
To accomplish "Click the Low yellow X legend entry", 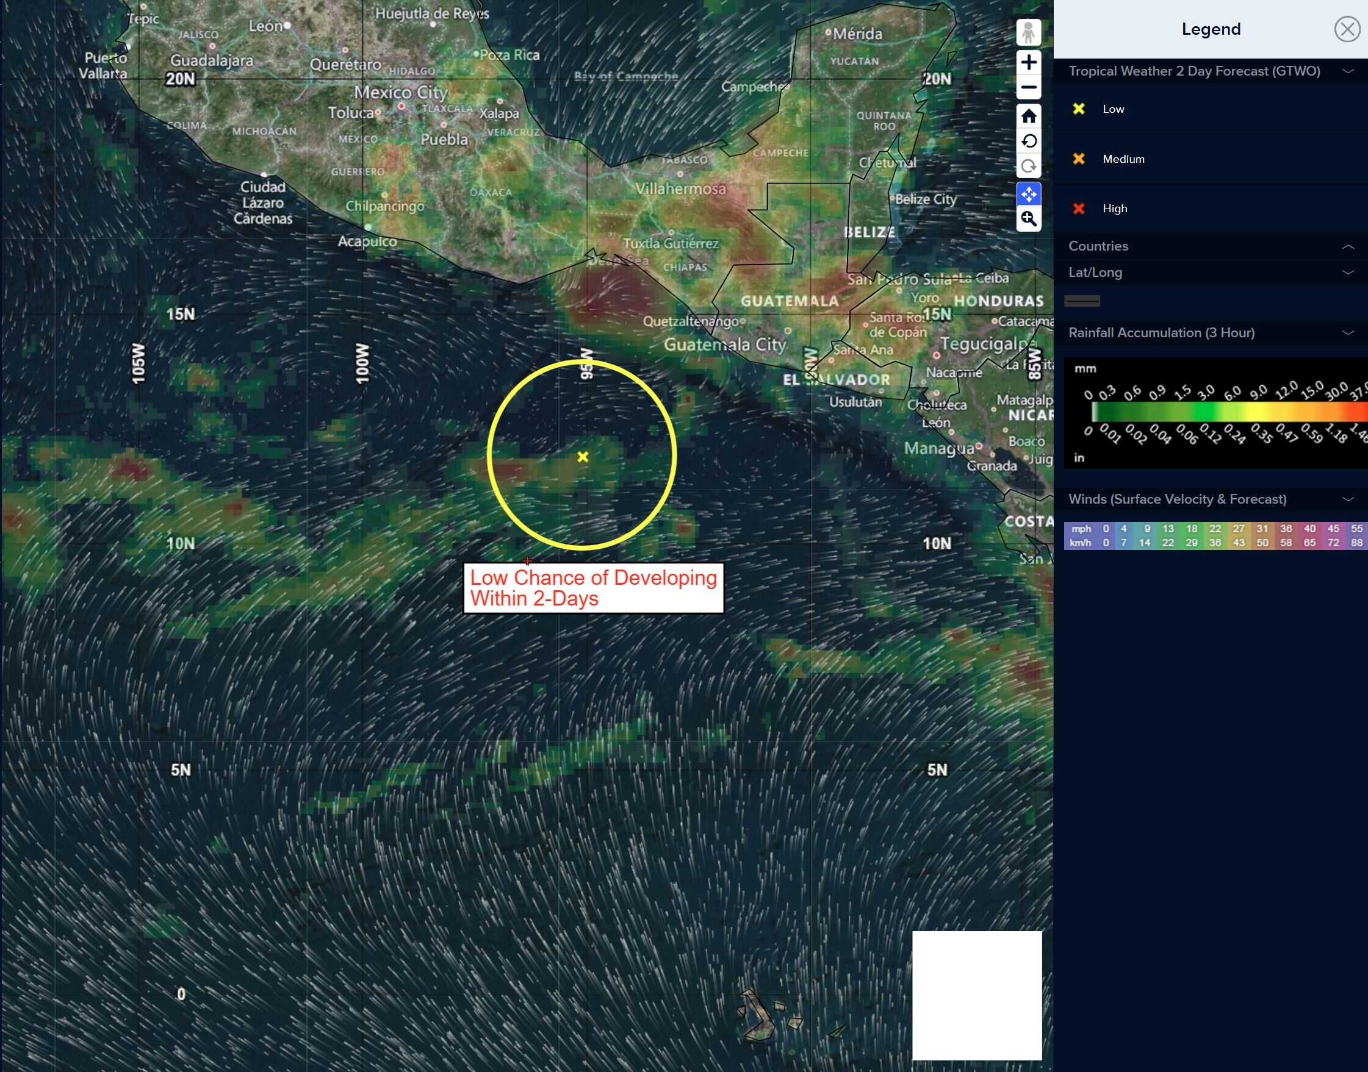I will point(1079,109).
